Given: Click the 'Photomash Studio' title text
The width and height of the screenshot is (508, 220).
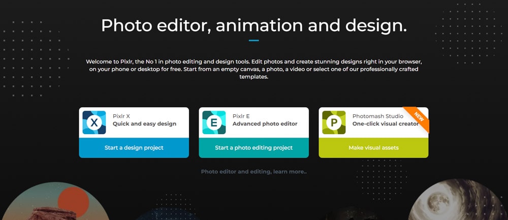Looking at the screenshot, I should click(x=378, y=116).
